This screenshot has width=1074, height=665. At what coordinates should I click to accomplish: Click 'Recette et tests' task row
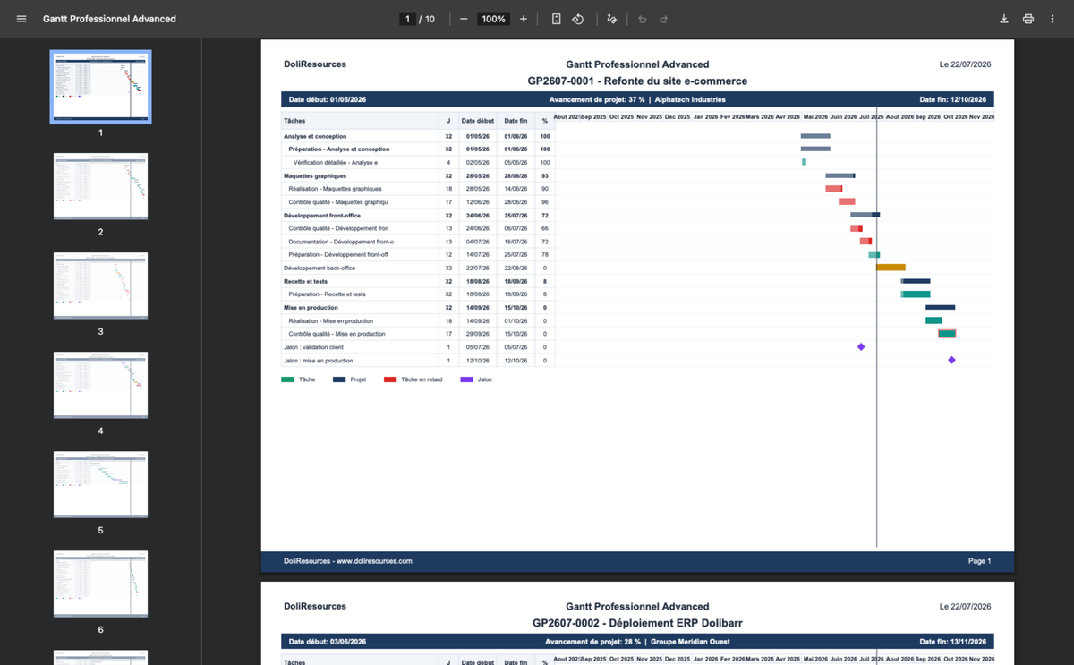pos(418,281)
